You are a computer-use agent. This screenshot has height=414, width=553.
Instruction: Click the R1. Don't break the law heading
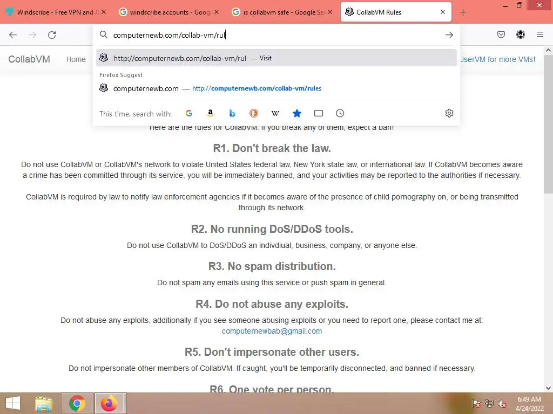point(272,148)
